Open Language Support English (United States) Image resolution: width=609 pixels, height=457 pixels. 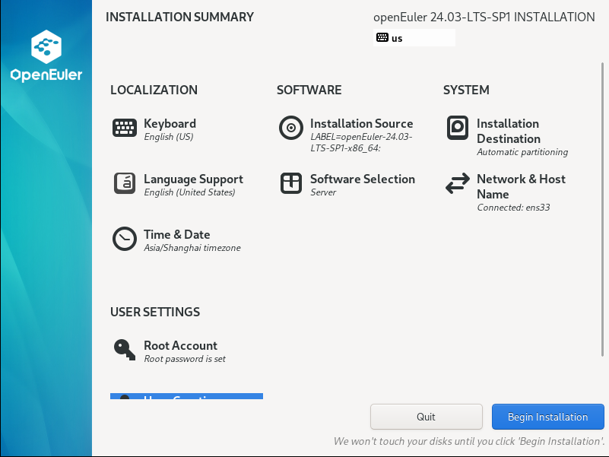[193, 185]
